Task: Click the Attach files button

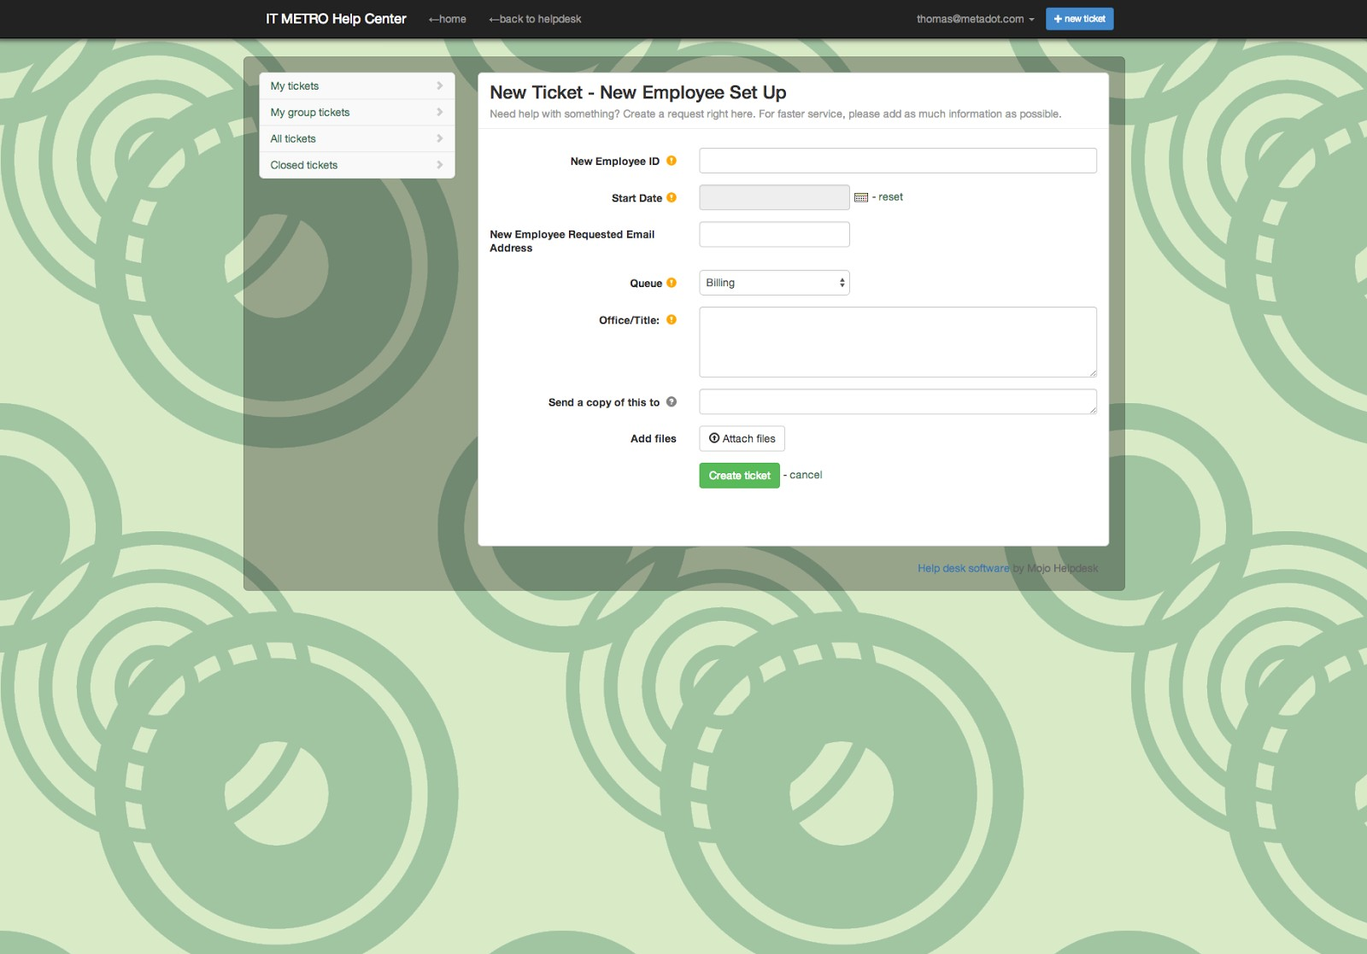Action: pos(742,439)
